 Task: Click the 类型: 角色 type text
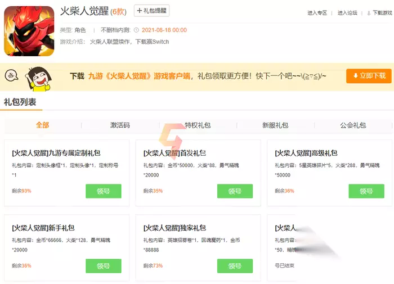click(73, 30)
